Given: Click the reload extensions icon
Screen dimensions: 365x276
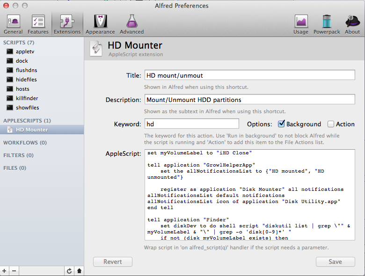Looking at the screenshot, I should coord(69,271).
